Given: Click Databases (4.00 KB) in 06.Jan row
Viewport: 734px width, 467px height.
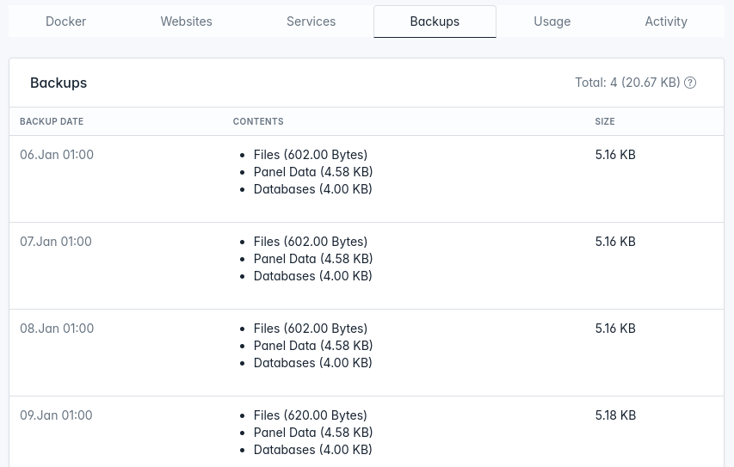Looking at the screenshot, I should pyautogui.click(x=312, y=189).
